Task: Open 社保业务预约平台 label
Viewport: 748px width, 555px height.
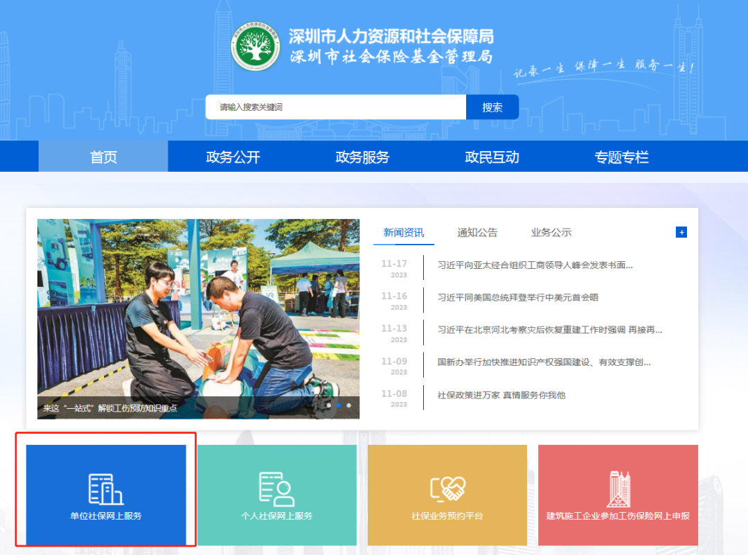Action: [447, 516]
